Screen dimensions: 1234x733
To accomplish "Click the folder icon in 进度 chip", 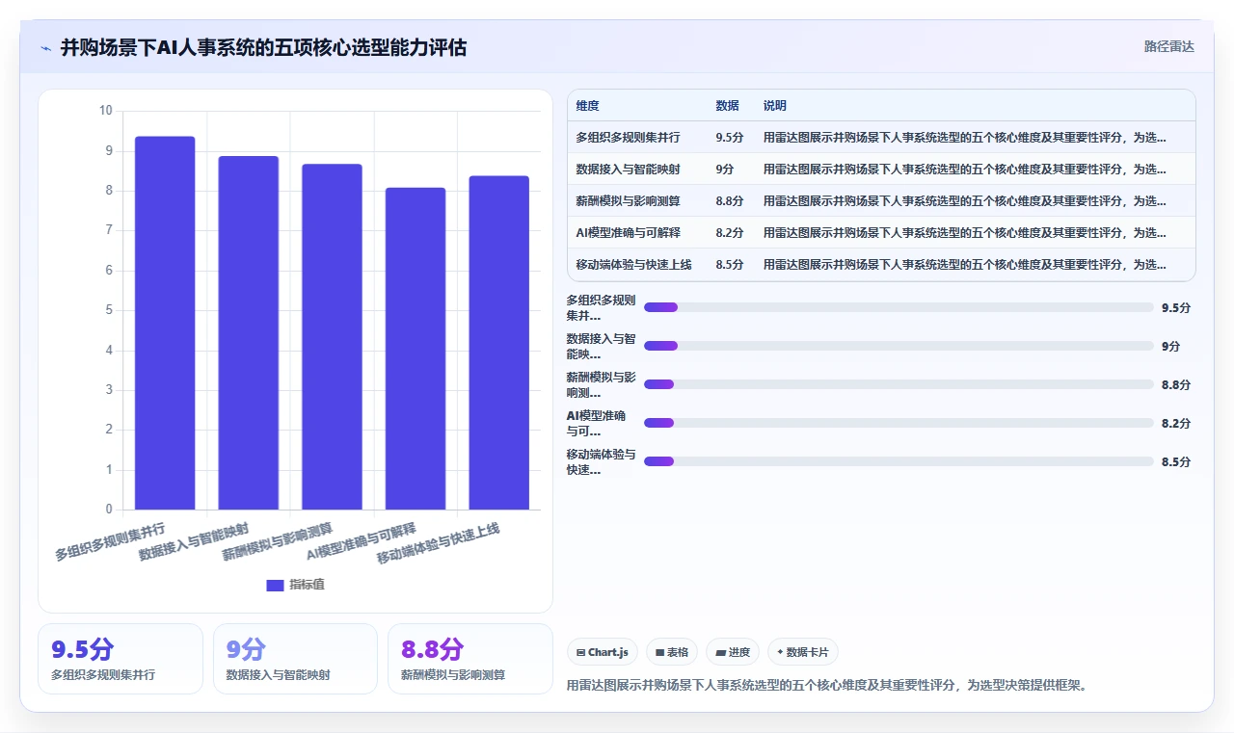I will (720, 653).
